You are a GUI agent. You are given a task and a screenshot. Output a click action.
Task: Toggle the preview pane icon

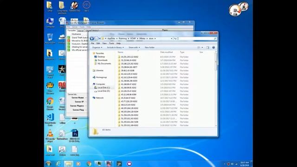pos(207,47)
